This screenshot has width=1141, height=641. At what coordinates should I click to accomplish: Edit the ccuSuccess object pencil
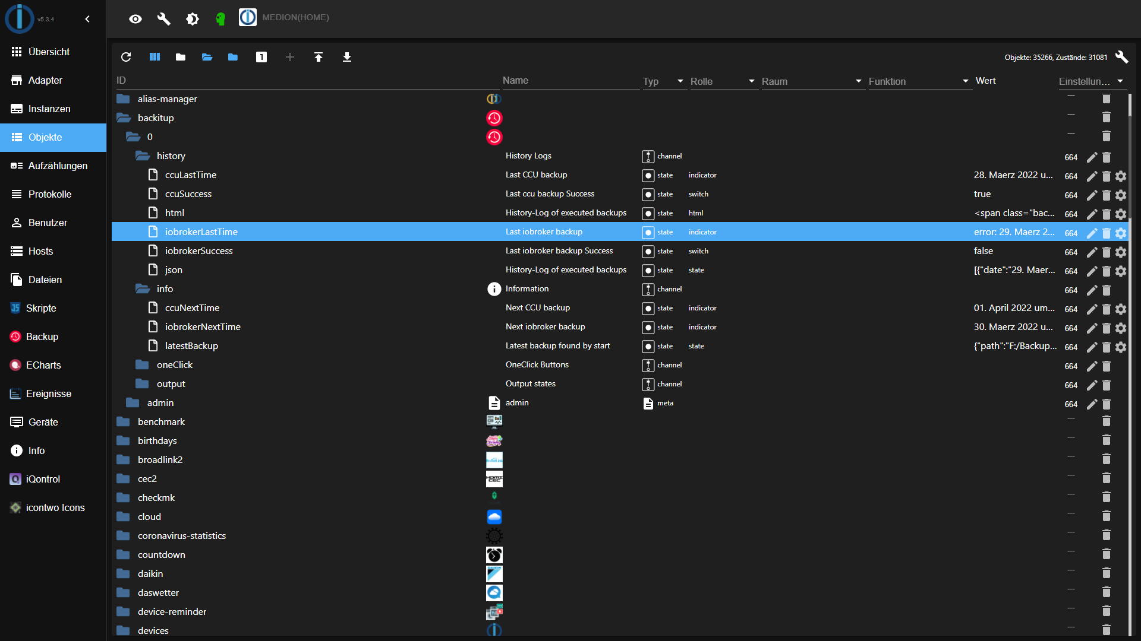coord(1092,195)
